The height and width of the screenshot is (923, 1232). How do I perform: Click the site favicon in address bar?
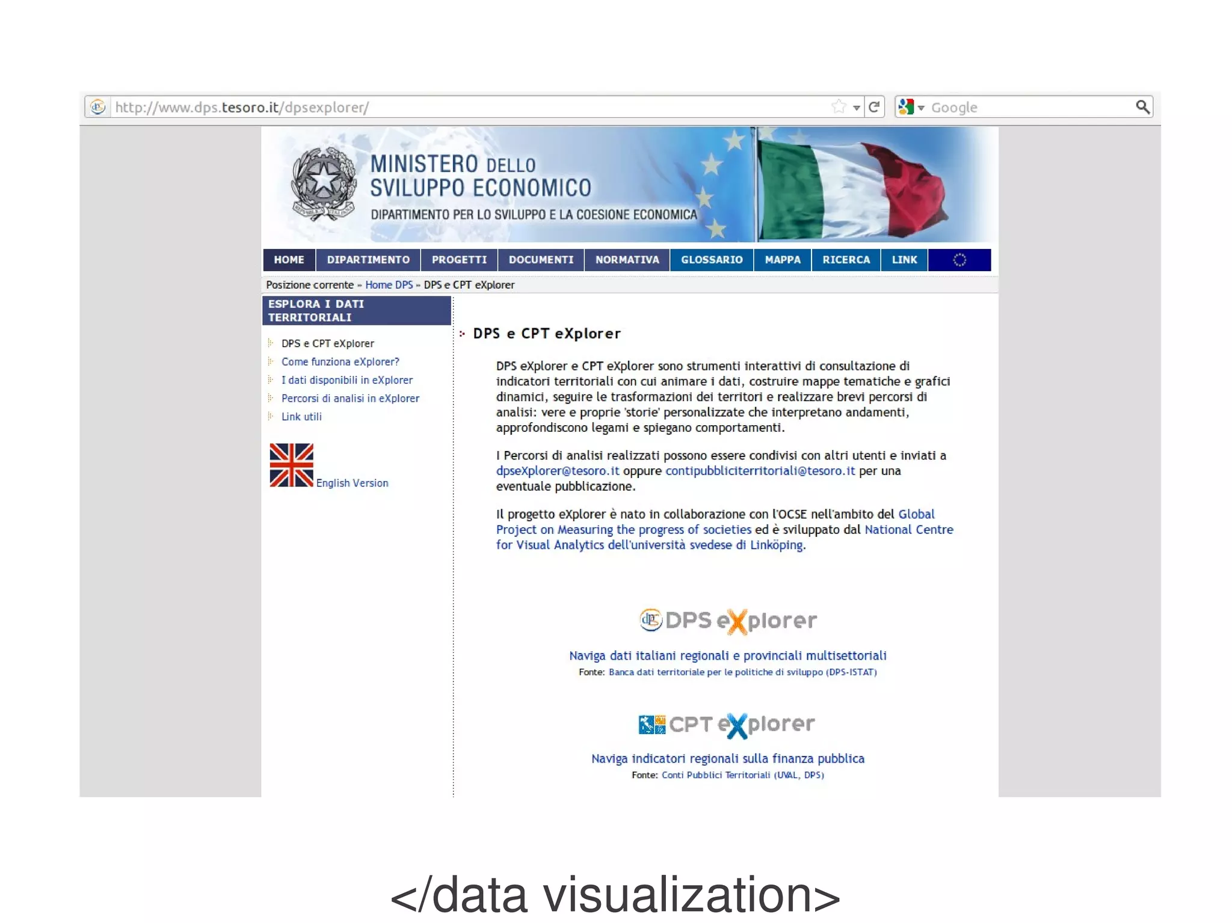pyautogui.click(x=97, y=107)
